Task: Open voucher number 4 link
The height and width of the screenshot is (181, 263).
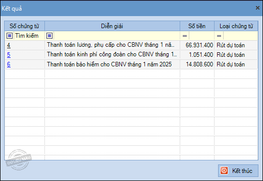Action: [9, 45]
